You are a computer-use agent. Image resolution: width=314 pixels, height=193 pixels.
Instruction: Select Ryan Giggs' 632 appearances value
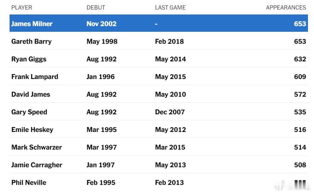click(x=300, y=59)
